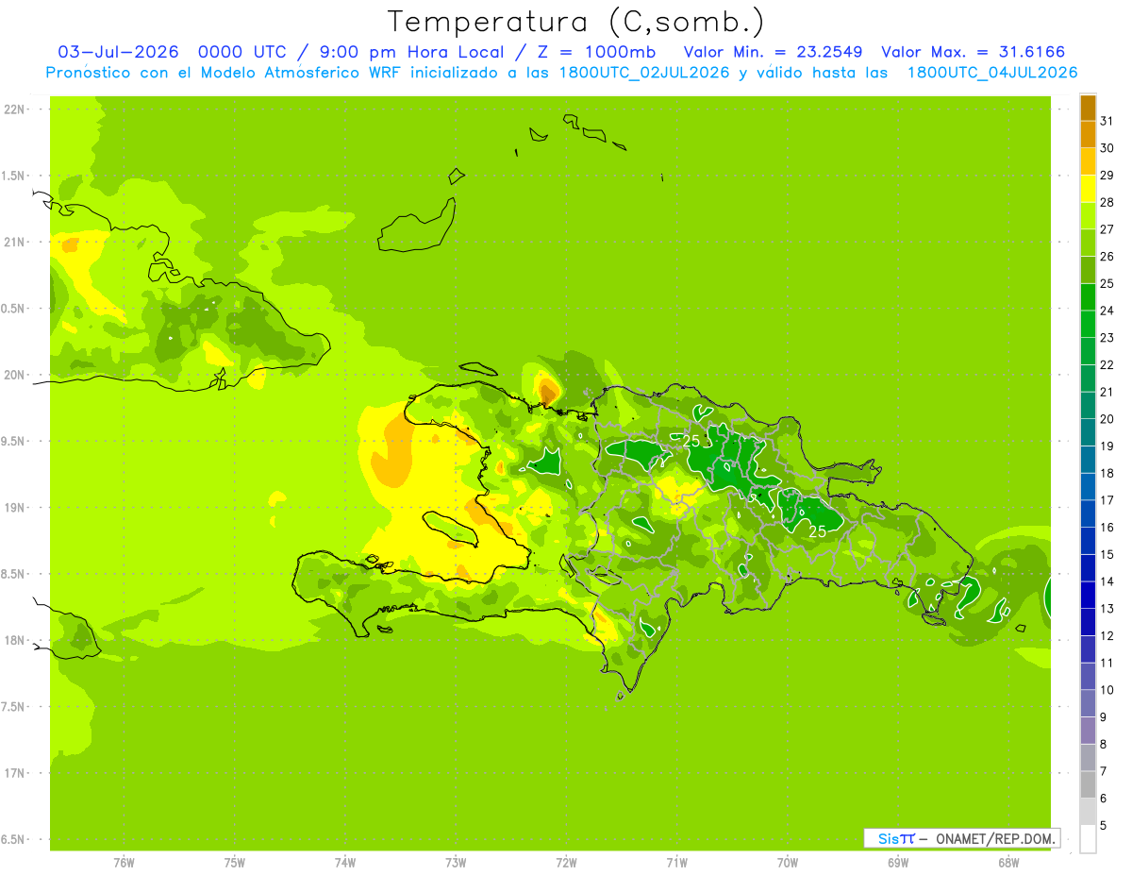This screenshot has width=1132, height=875.
Task: Click the date text '03-Jul-2026'
Action: 118,52
